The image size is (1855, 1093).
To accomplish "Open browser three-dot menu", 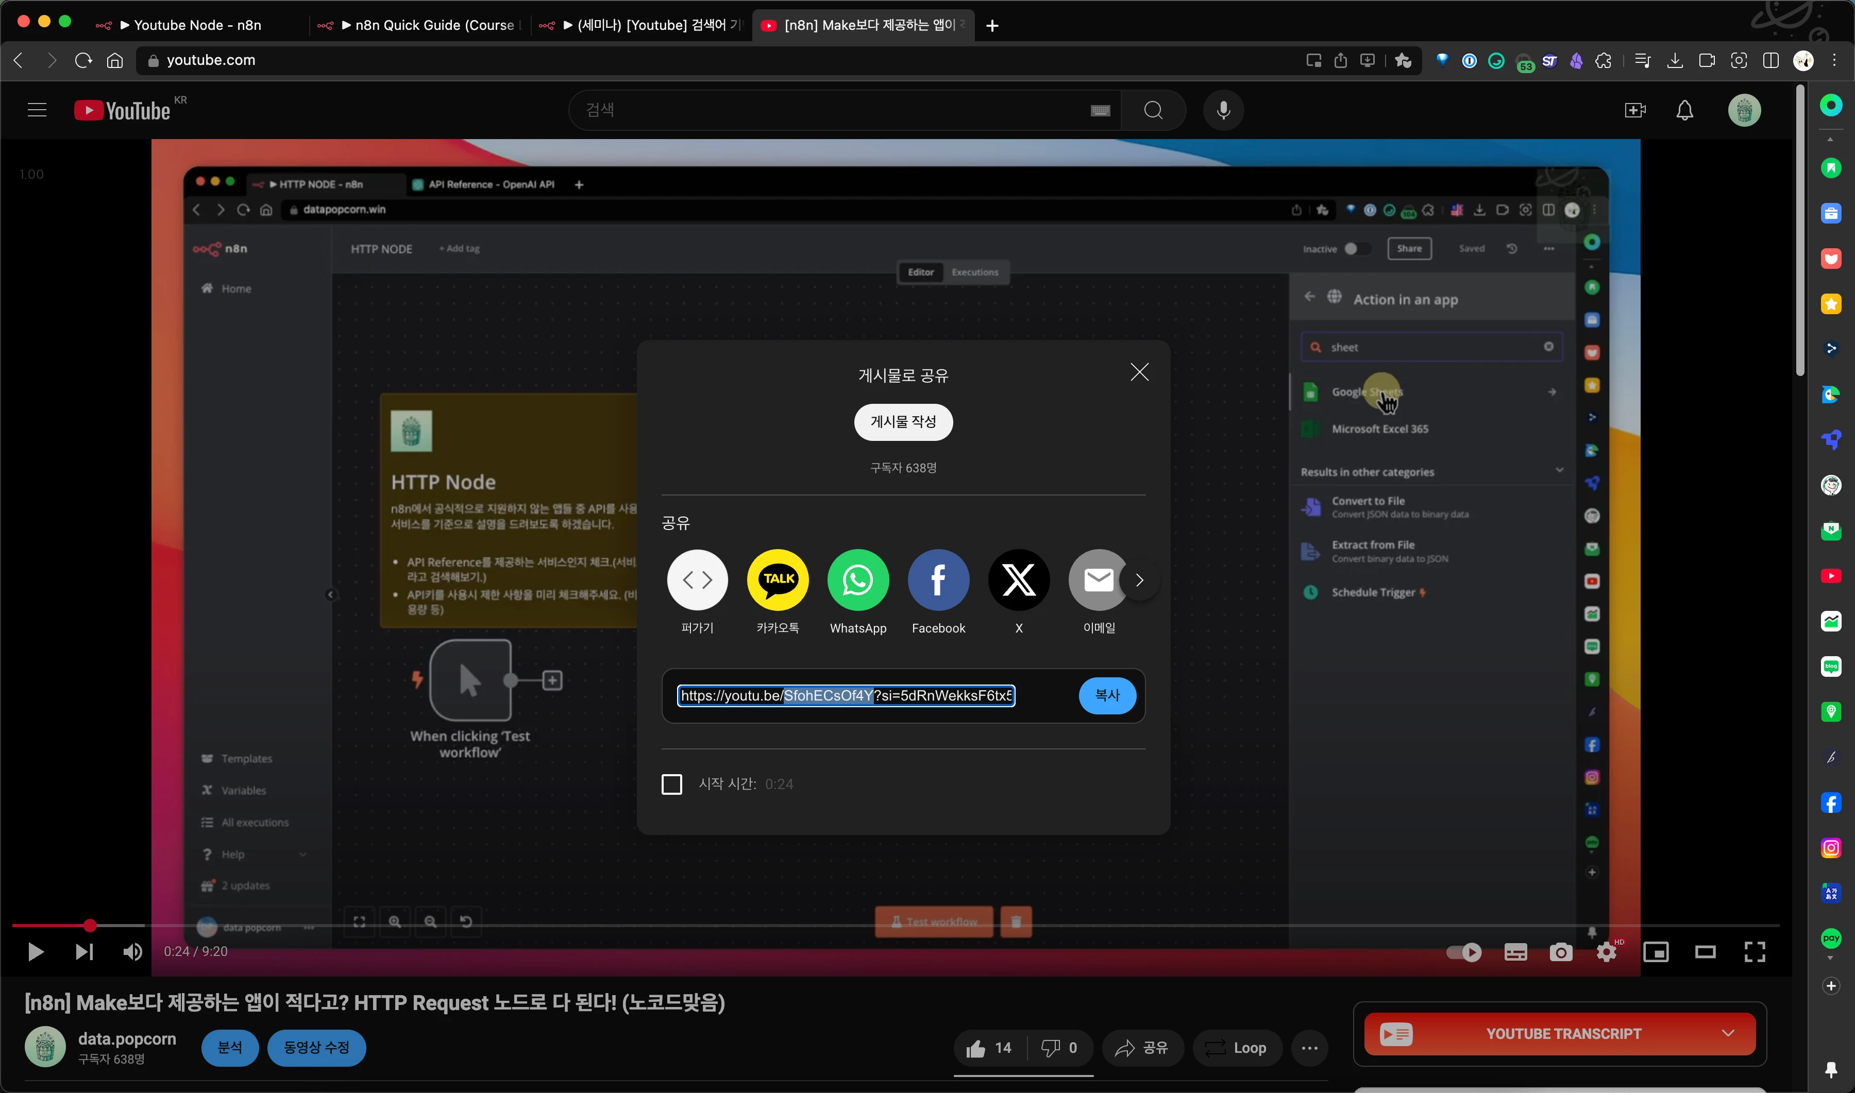I will pos(1834,60).
